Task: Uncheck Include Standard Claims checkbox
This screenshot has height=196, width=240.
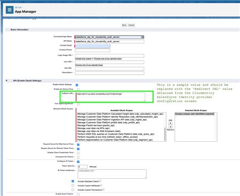Action: pyautogui.click(x=73, y=181)
